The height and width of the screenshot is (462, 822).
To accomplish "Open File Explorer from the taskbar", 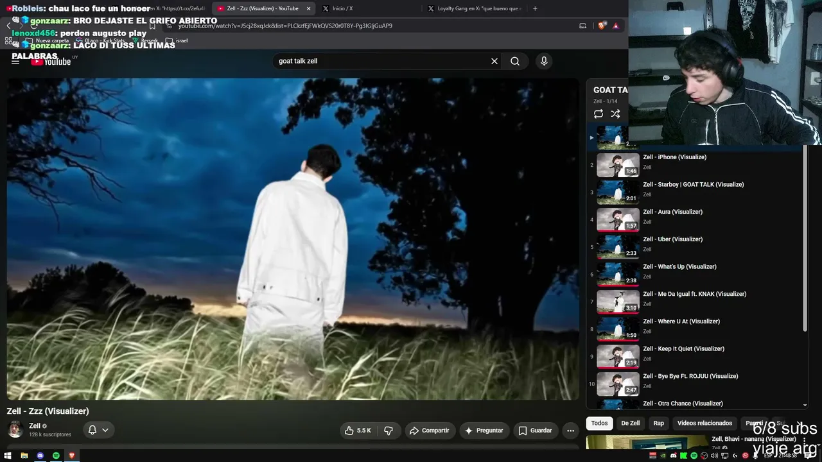I will click(24, 456).
